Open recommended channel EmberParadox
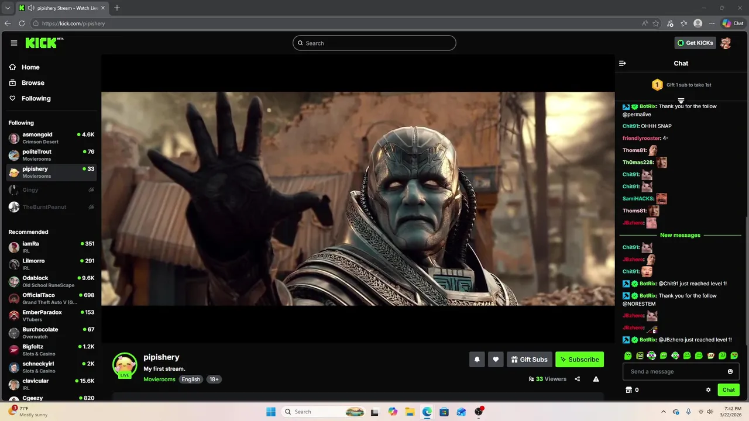749x421 pixels. pos(51,315)
